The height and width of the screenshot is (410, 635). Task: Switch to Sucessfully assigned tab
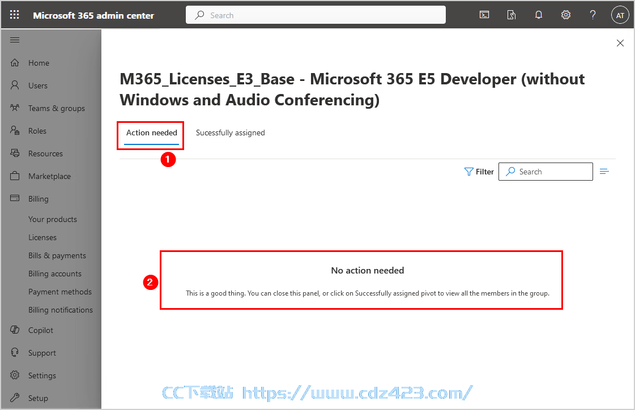[231, 133]
